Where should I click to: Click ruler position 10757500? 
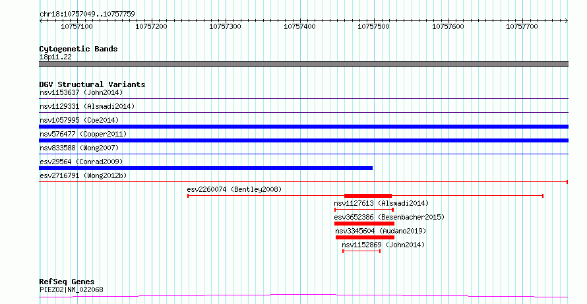point(373,26)
